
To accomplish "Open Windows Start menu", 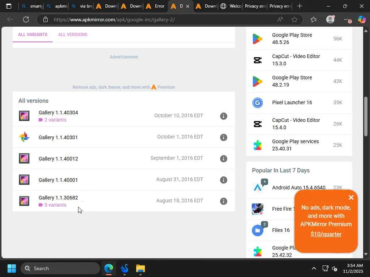I will coord(12,268).
